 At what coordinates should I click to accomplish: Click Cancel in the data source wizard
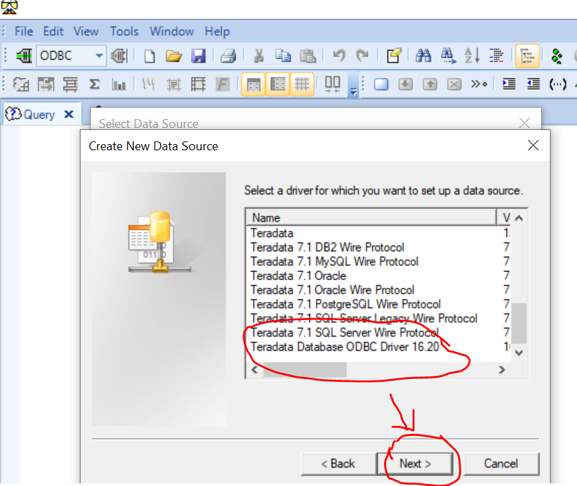pyautogui.click(x=501, y=464)
